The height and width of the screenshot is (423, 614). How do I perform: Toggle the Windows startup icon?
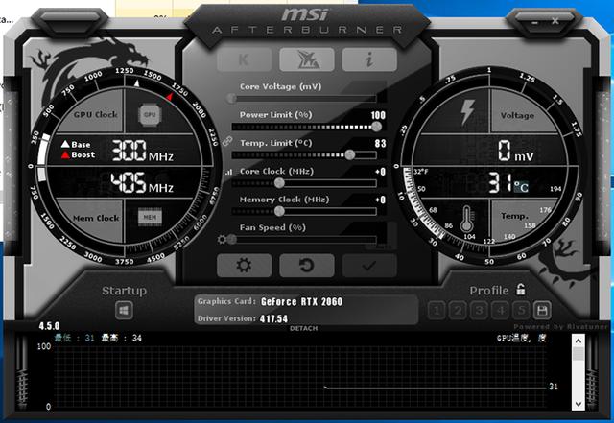[x=124, y=311]
